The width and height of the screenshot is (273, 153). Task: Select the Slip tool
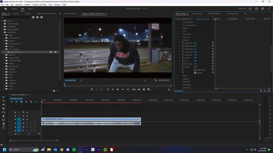3,112
